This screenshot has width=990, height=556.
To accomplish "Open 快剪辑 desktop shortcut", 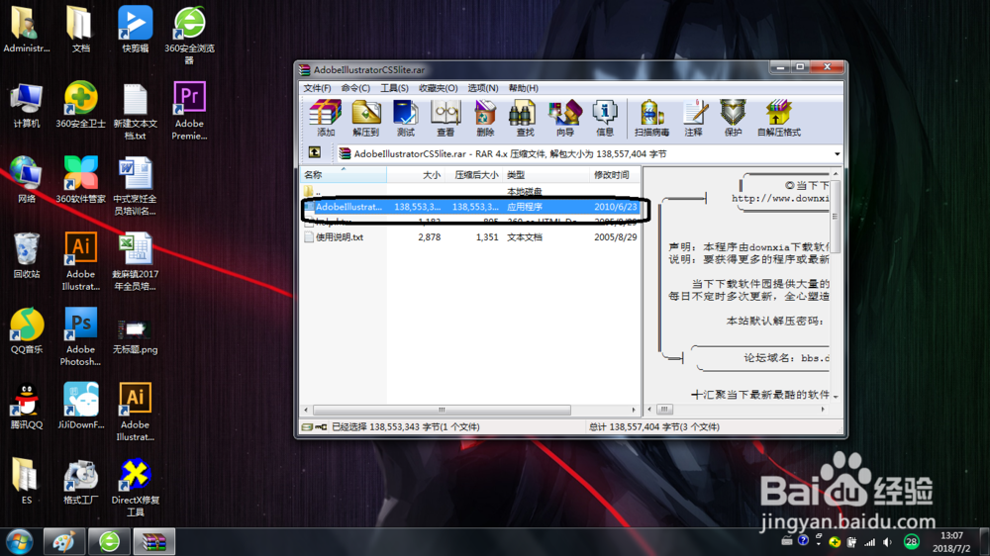I will click(x=135, y=29).
